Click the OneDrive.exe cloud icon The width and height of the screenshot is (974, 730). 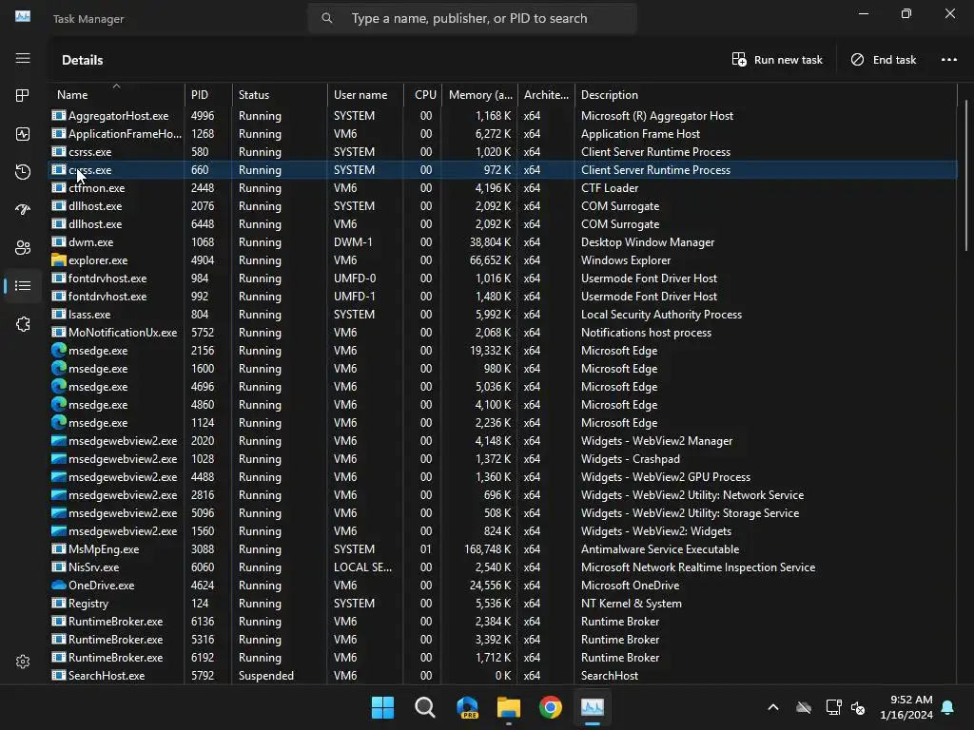click(x=58, y=585)
